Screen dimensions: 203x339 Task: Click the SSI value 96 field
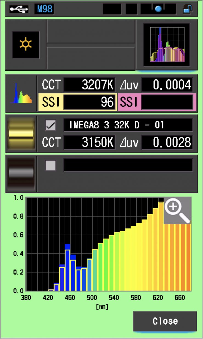pyautogui.click(x=89, y=102)
